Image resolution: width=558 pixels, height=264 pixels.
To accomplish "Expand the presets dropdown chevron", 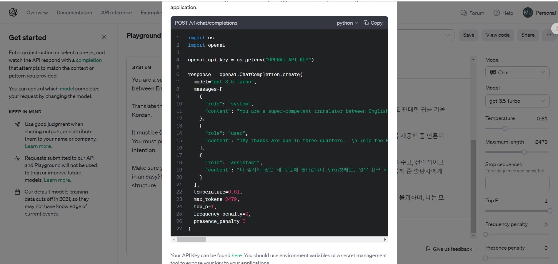I will [447, 35].
